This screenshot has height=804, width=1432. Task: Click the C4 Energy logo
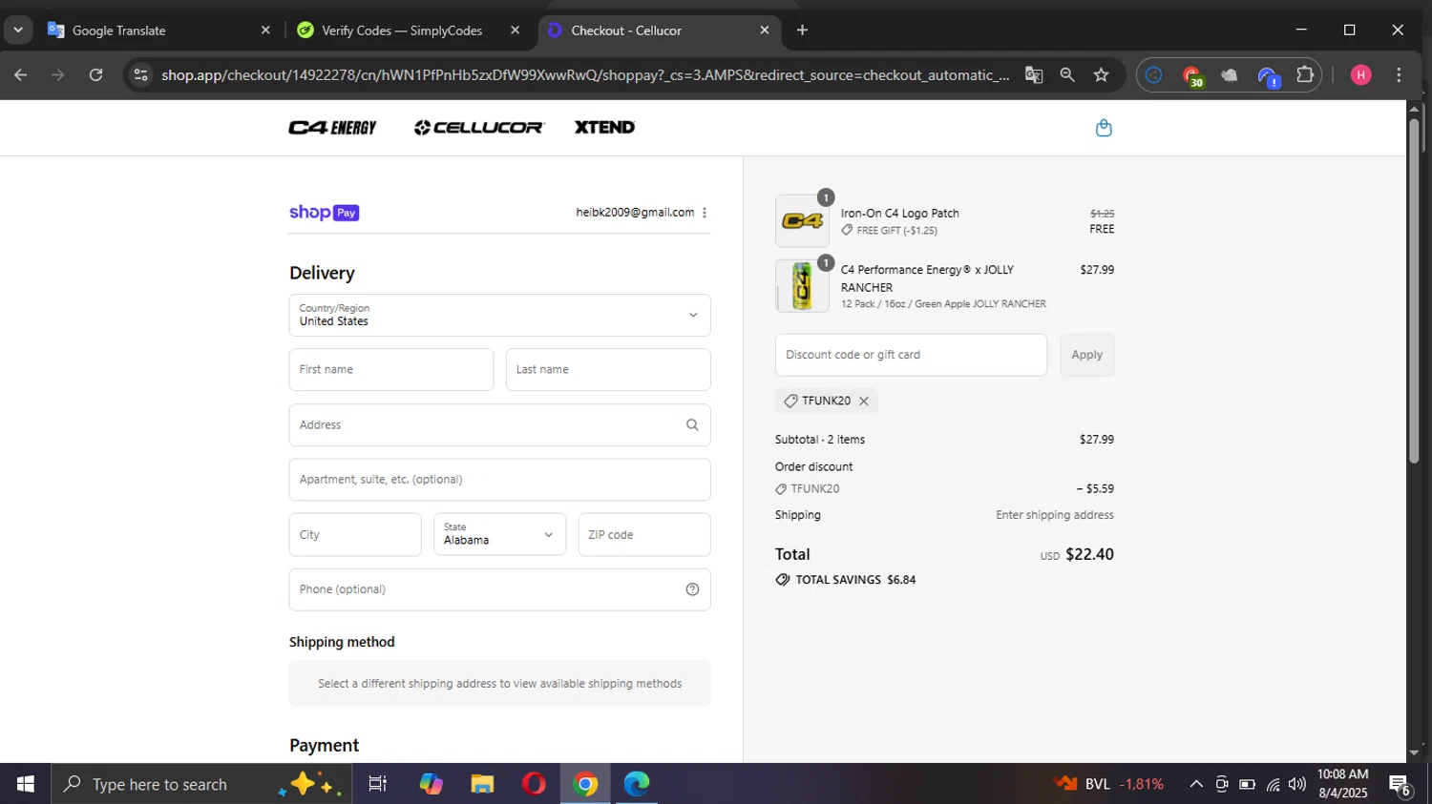pos(332,127)
